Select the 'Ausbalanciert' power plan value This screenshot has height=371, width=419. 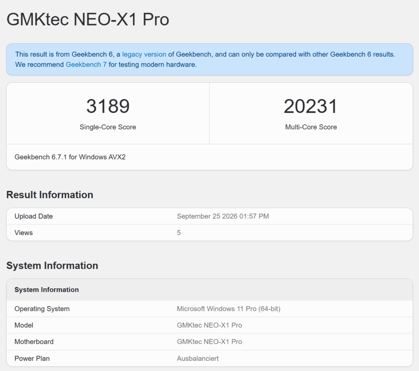pos(198,358)
